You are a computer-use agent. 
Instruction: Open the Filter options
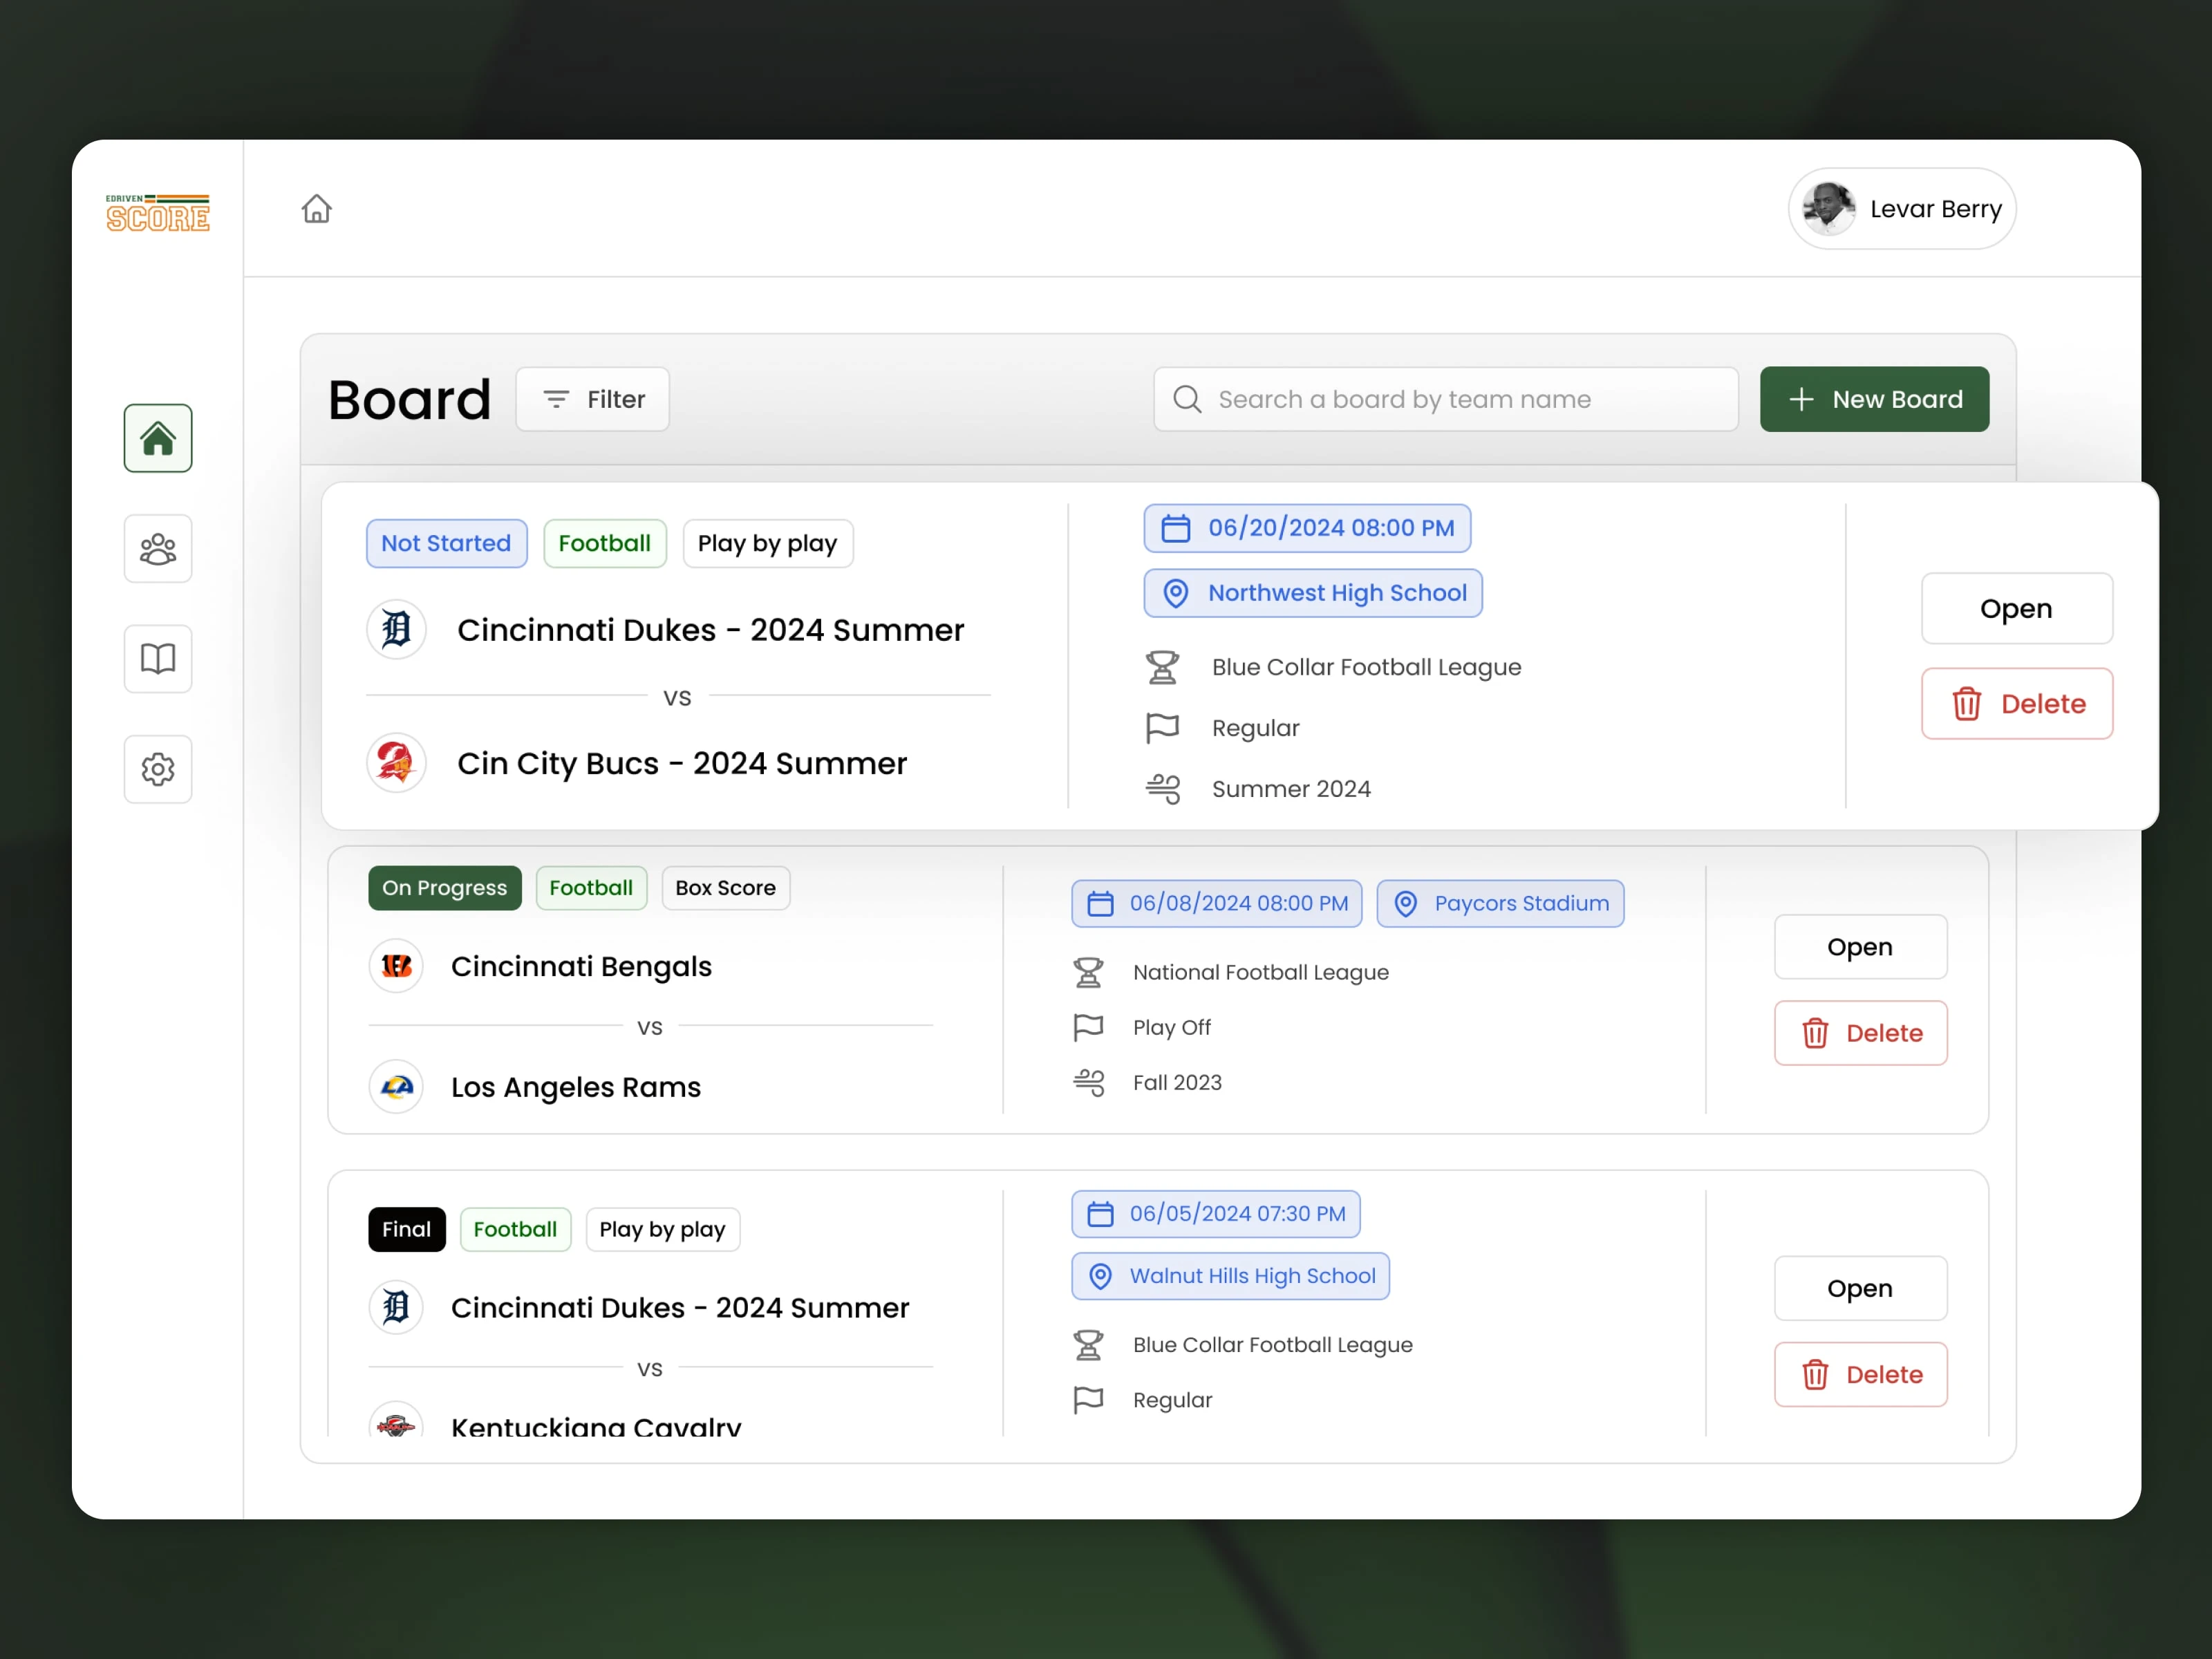click(x=592, y=399)
